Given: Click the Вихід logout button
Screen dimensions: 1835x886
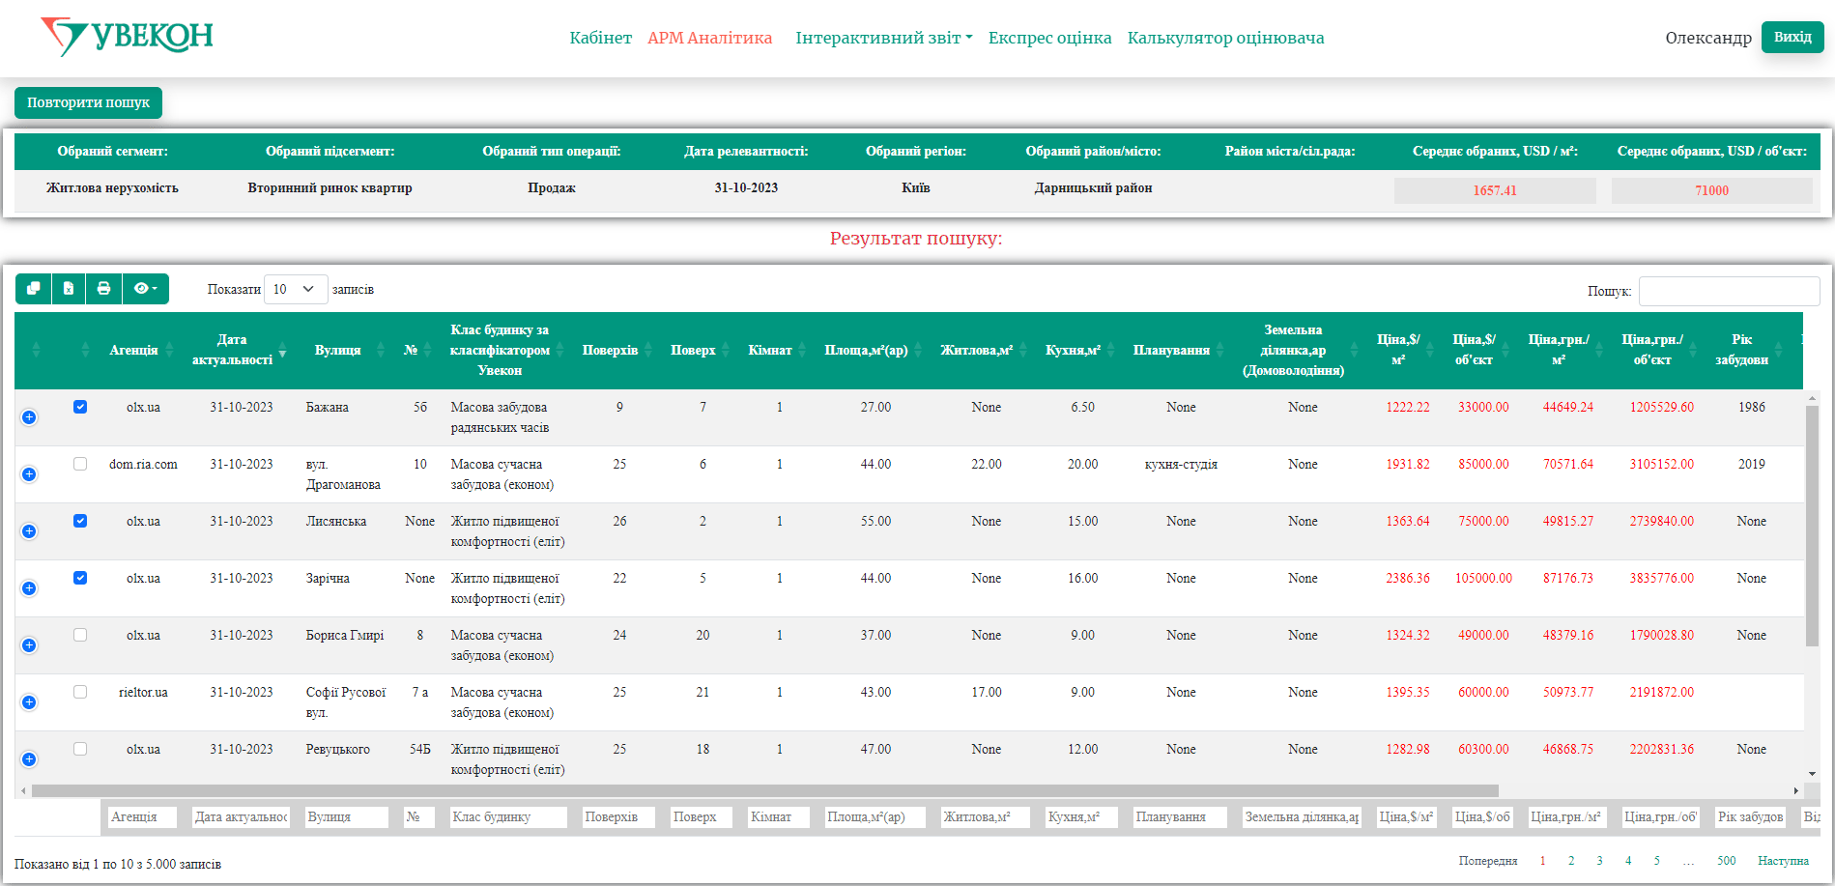Looking at the screenshot, I should [x=1792, y=37].
